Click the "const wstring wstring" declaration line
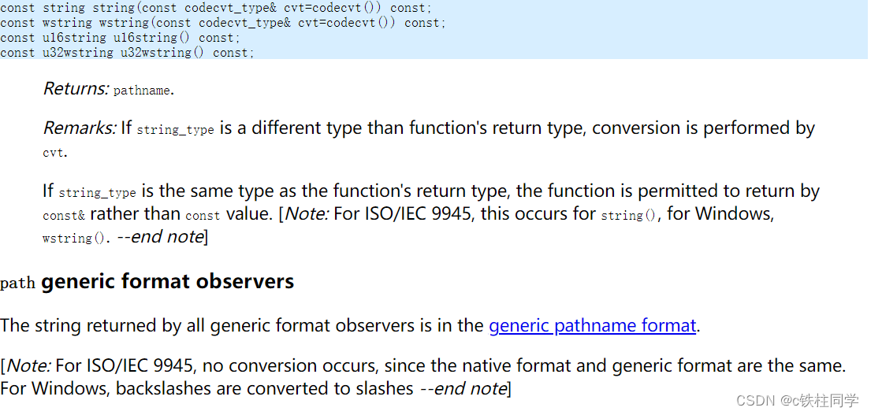The height and width of the screenshot is (415, 871). pyautogui.click(x=223, y=23)
